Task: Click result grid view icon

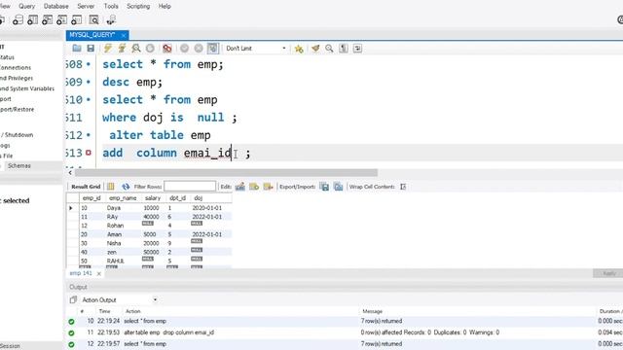Action: (110, 187)
